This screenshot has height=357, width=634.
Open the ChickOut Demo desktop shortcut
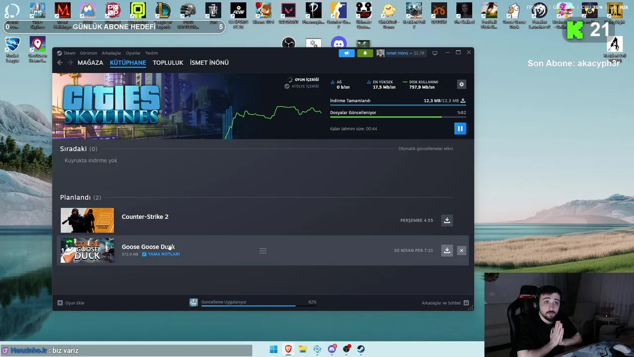(389, 16)
